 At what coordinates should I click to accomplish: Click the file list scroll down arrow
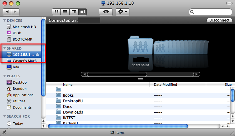(232, 121)
